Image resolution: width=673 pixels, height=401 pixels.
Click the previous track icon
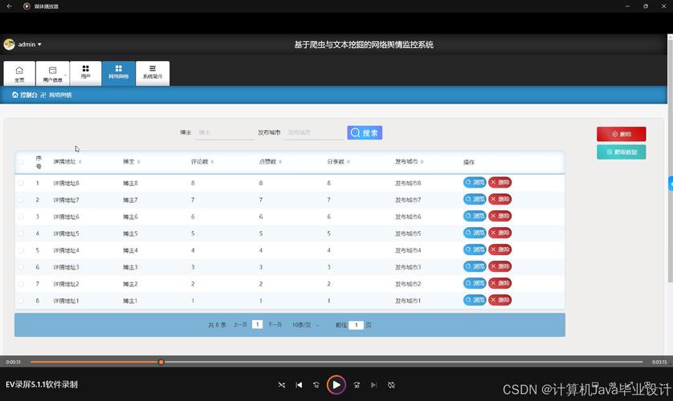pos(299,385)
